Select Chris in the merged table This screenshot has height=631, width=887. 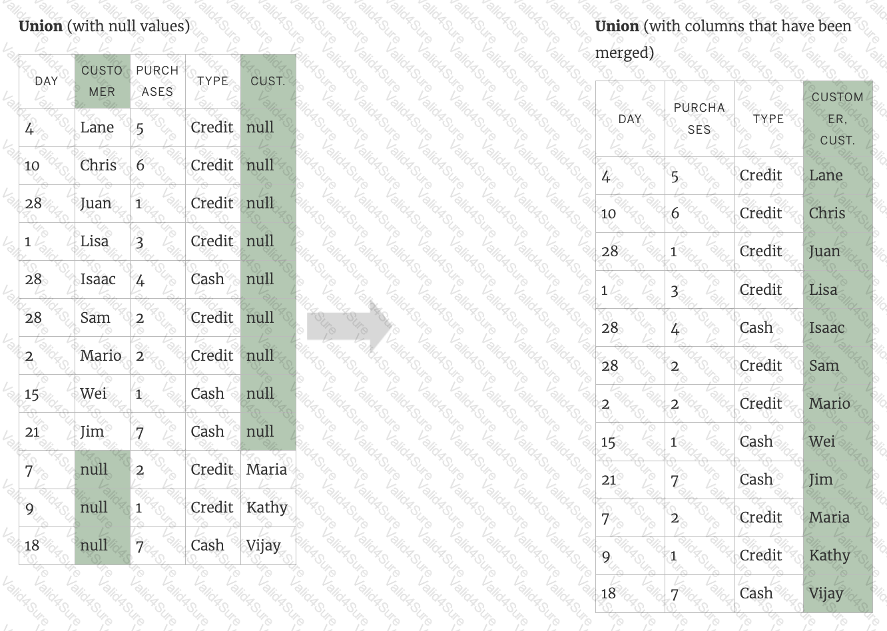[x=827, y=213]
